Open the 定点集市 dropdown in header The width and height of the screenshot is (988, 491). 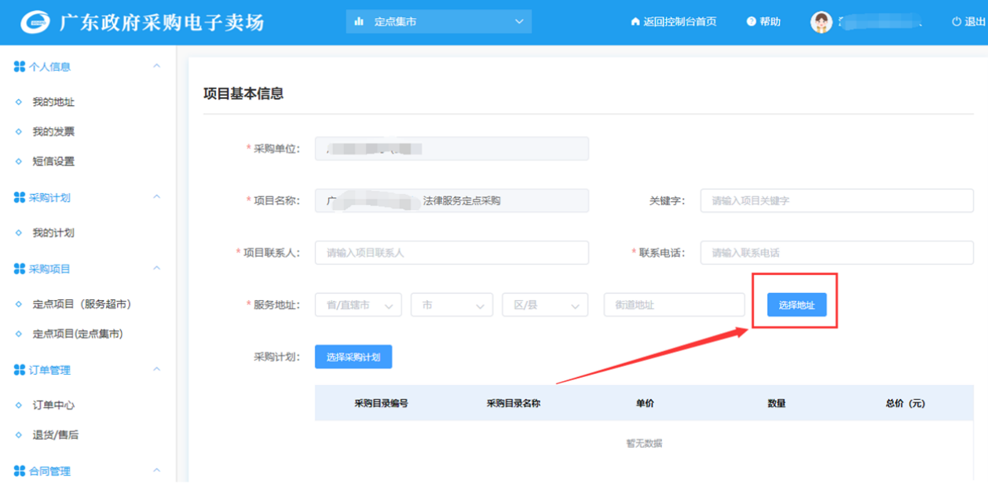coord(438,22)
